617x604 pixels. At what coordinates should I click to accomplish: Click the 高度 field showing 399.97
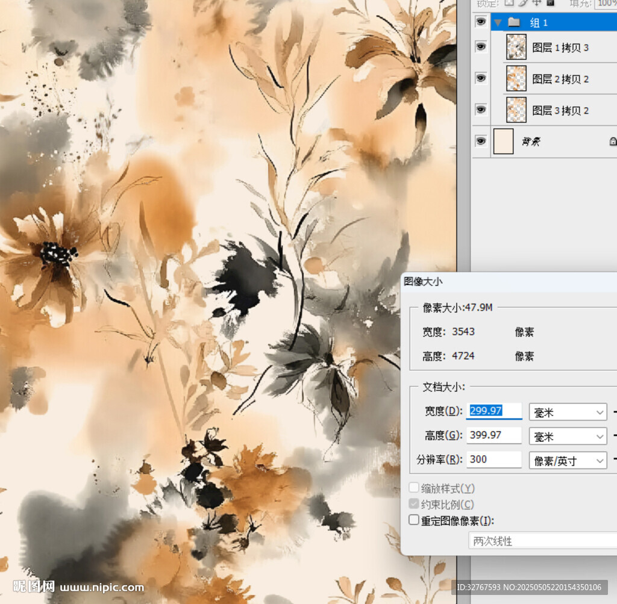click(x=494, y=435)
